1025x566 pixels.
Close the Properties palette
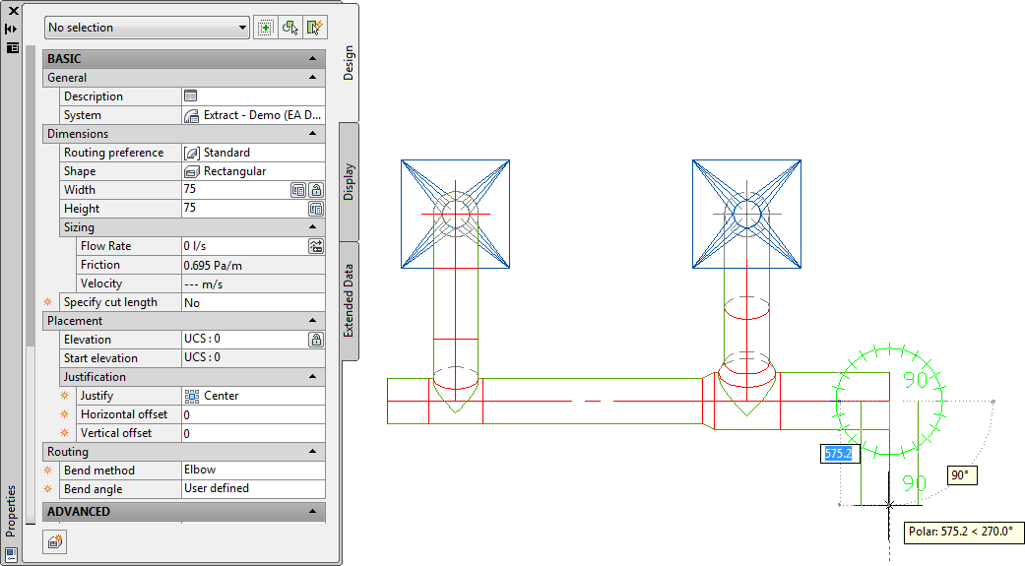click(13, 11)
